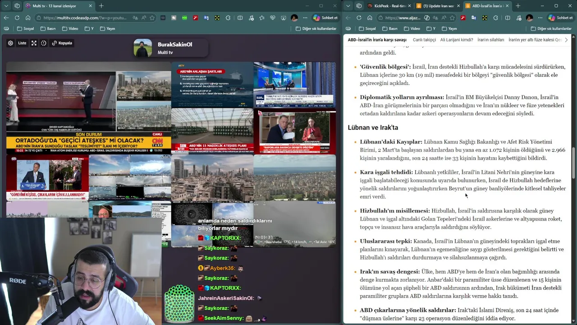Open Sohbet et Copilot in left browser

coord(325,18)
